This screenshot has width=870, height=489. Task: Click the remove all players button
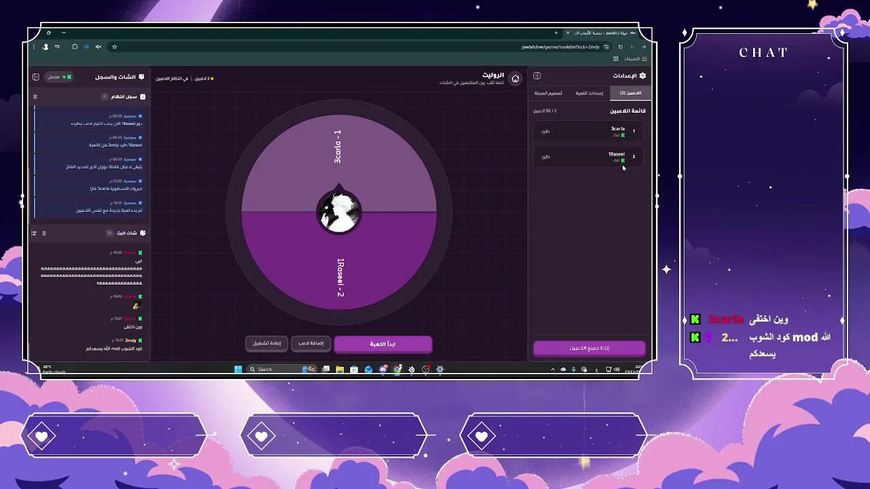[x=589, y=348]
